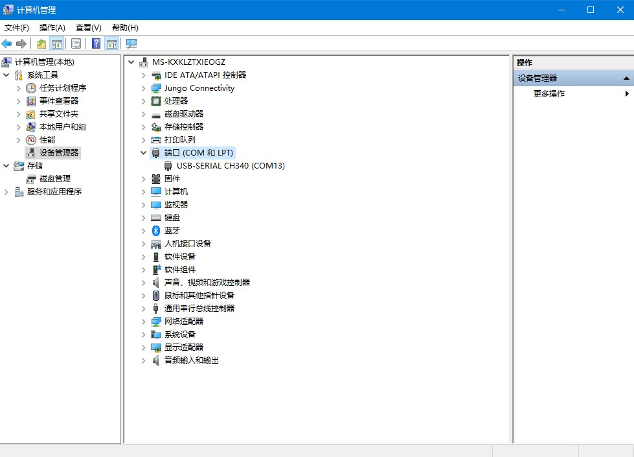Click the Properties toolbar icon

click(76, 44)
